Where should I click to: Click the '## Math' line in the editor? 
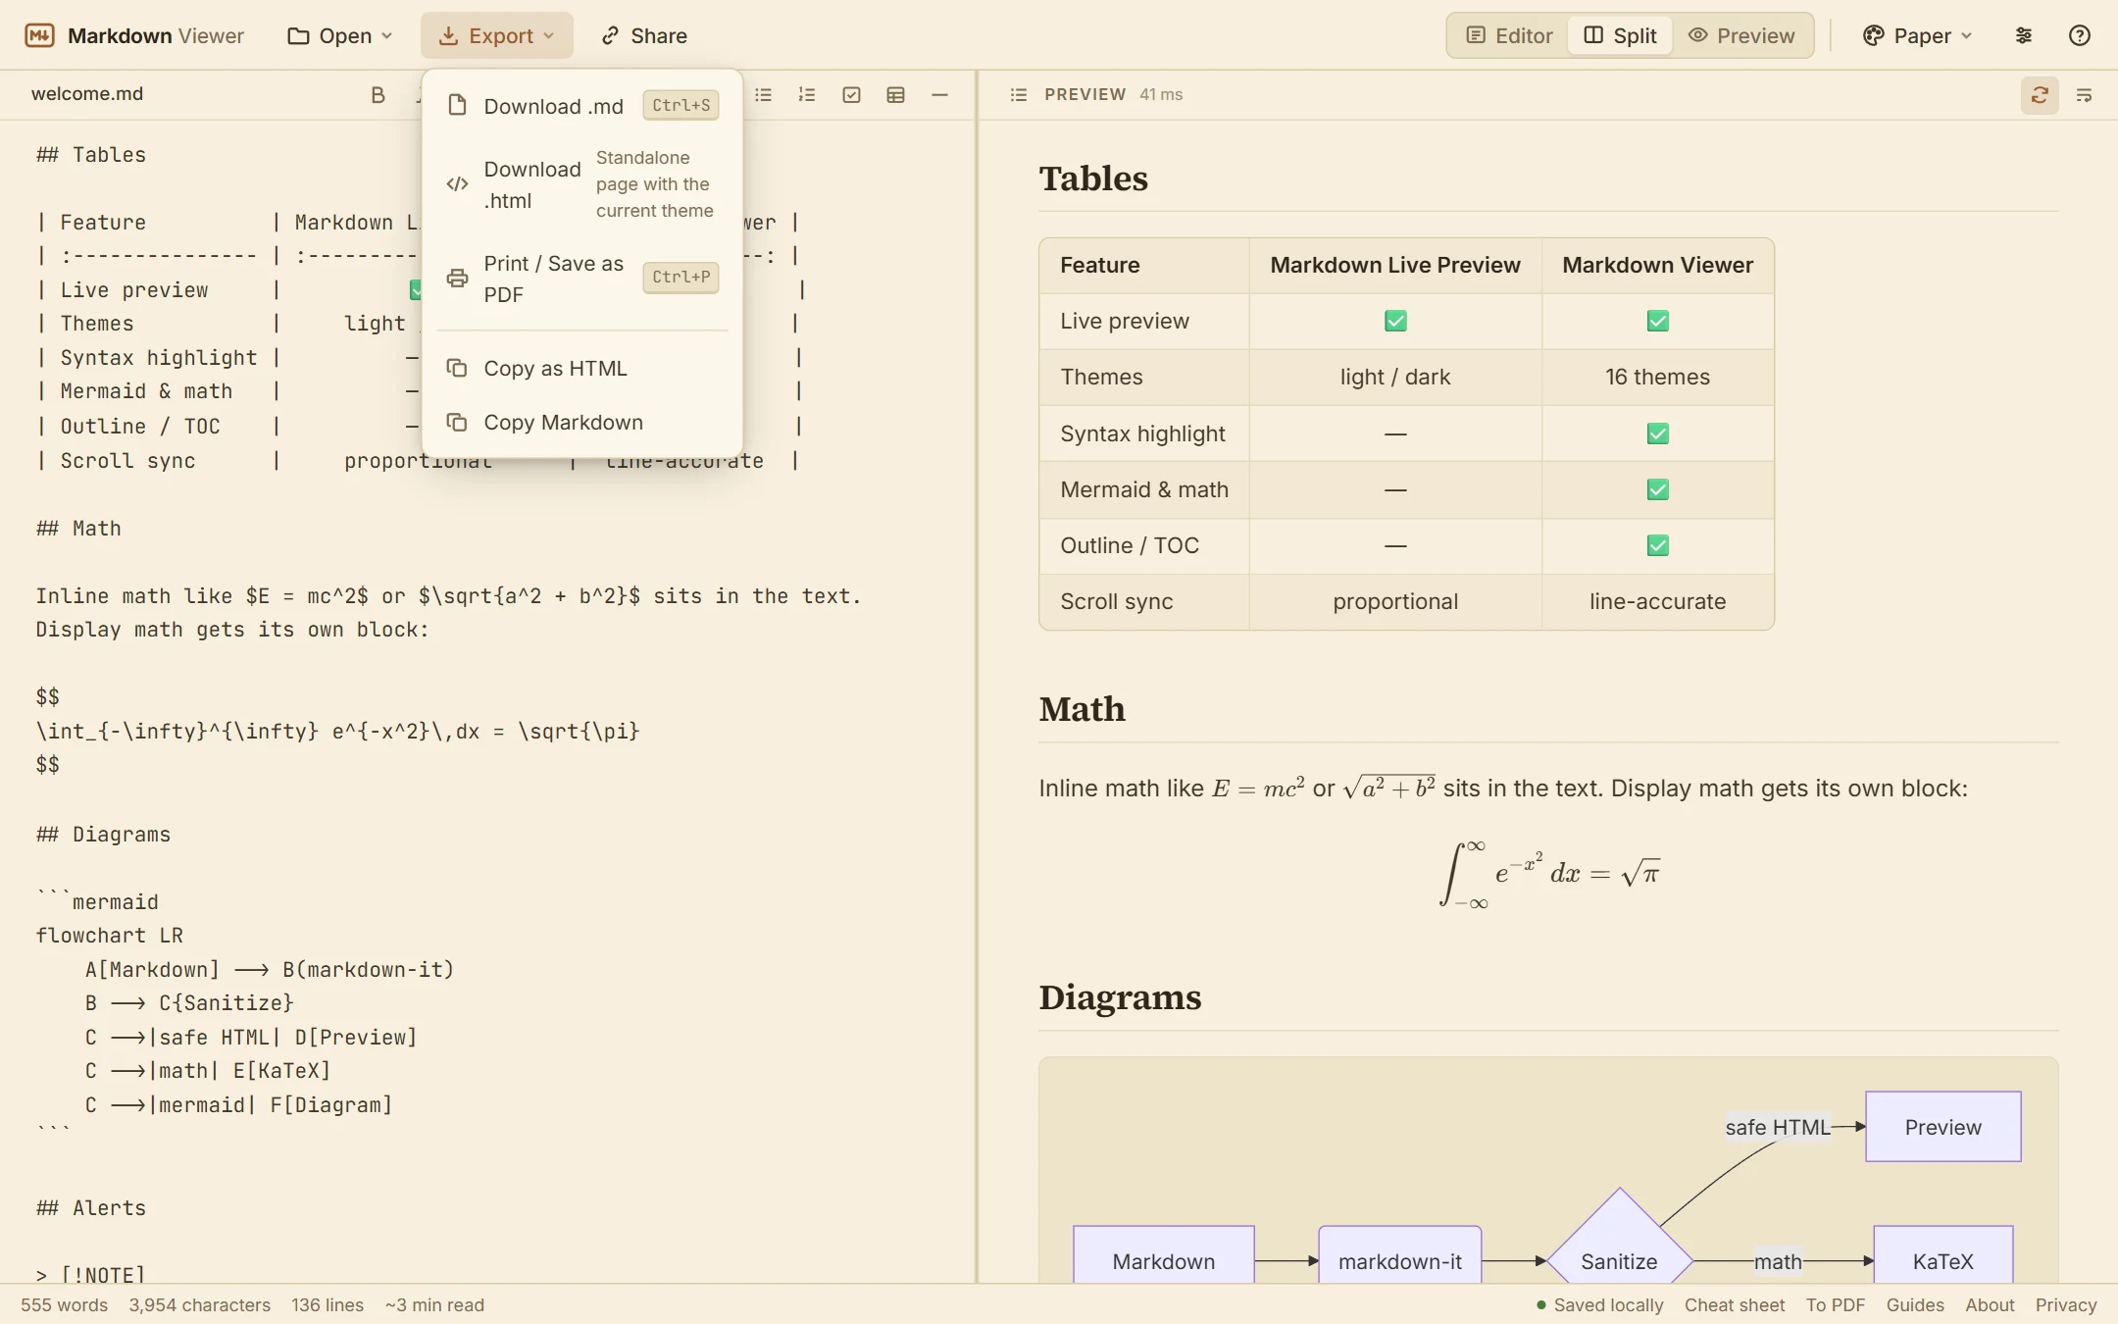78,529
